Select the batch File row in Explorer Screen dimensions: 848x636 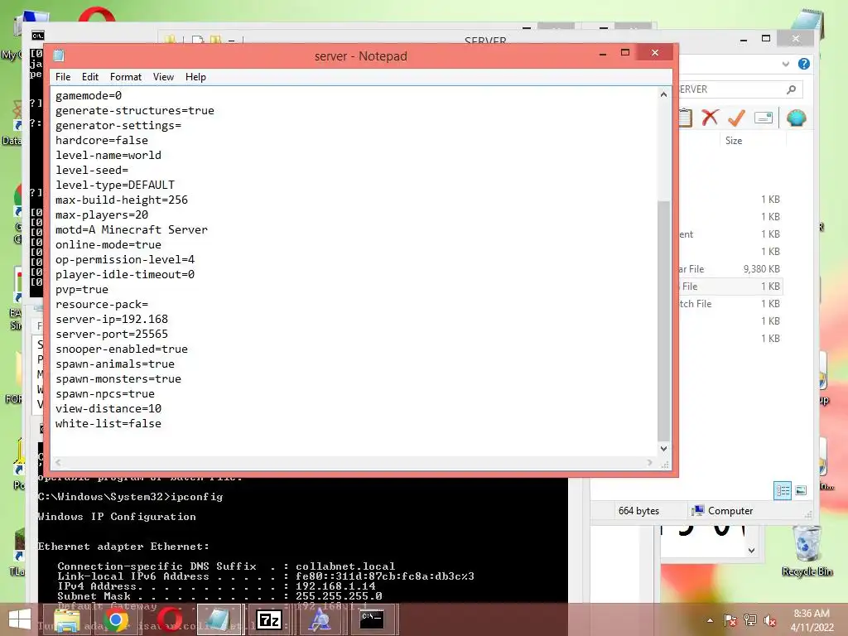point(730,303)
